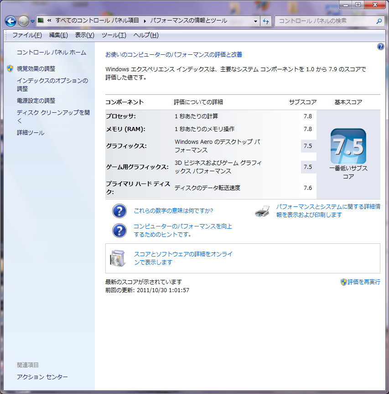Click question icon beside これらの数字の意味は何ですか
389x394 pixels.
(119, 211)
